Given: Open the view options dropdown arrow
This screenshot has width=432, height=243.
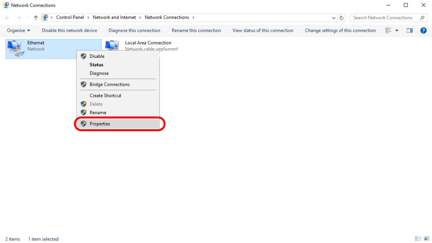Looking at the screenshot, I should tap(397, 30).
